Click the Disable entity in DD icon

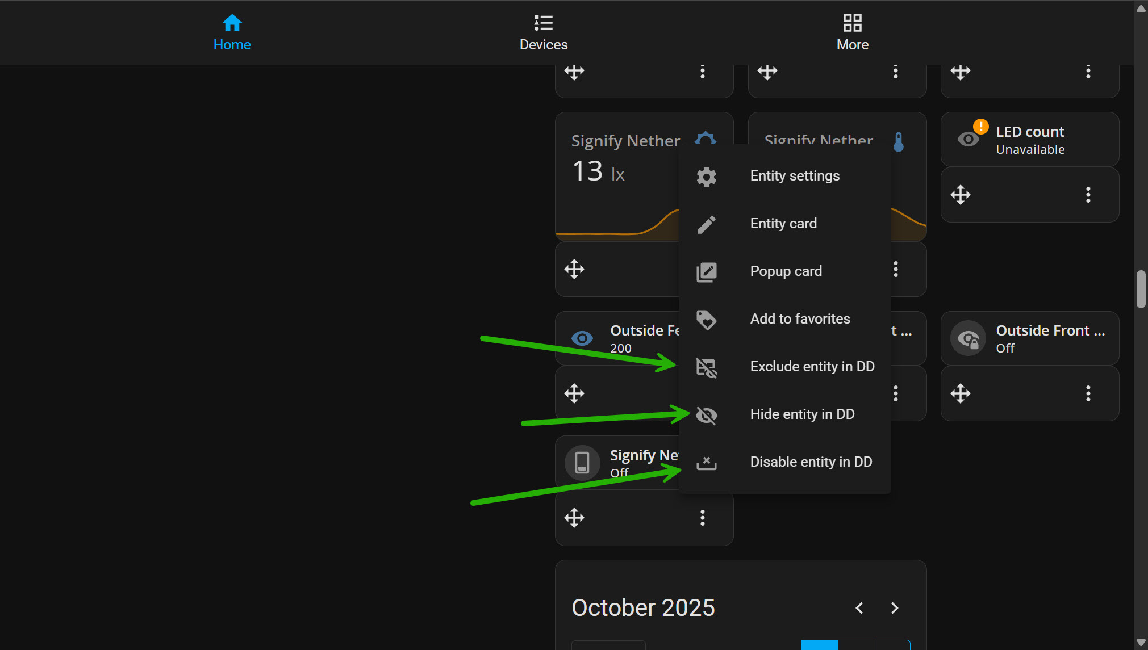coord(706,463)
